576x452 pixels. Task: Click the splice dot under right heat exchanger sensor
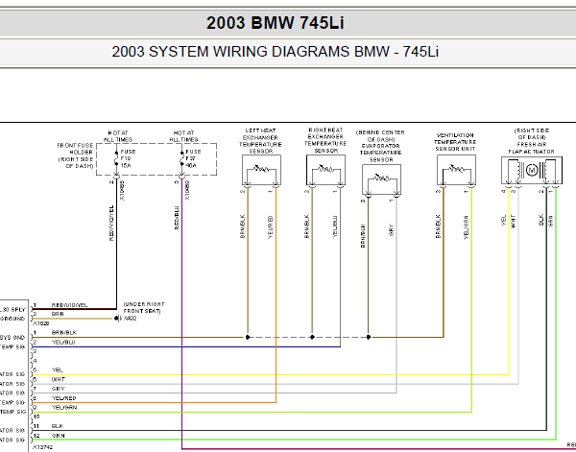tap(312, 337)
